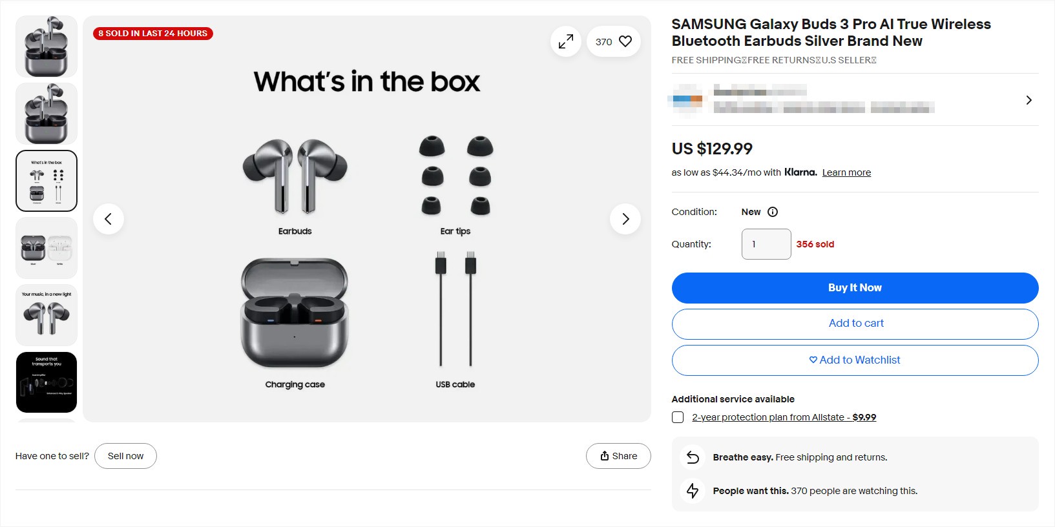The height and width of the screenshot is (527, 1055).
Task: Click the return arrow icon beside Breathe easy
Action: pyautogui.click(x=692, y=457)
